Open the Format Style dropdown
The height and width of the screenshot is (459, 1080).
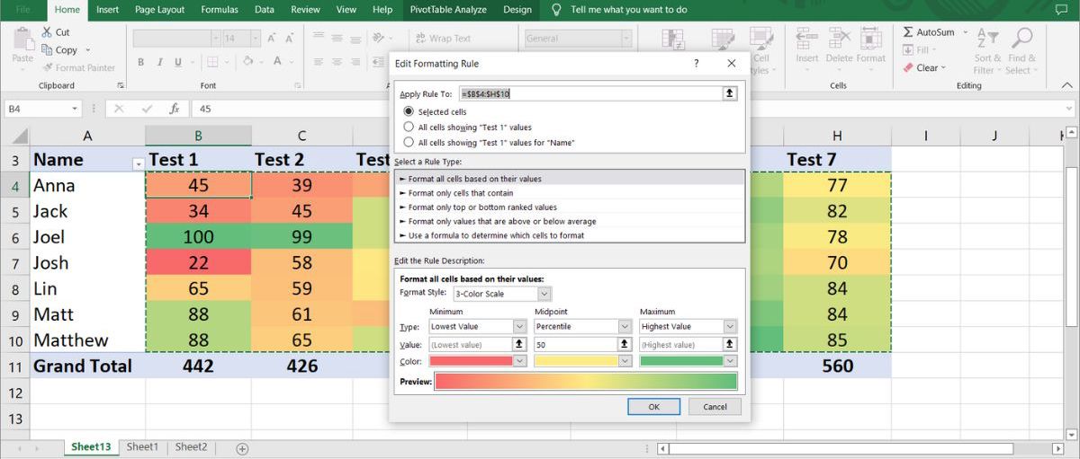tap(544, 294)
